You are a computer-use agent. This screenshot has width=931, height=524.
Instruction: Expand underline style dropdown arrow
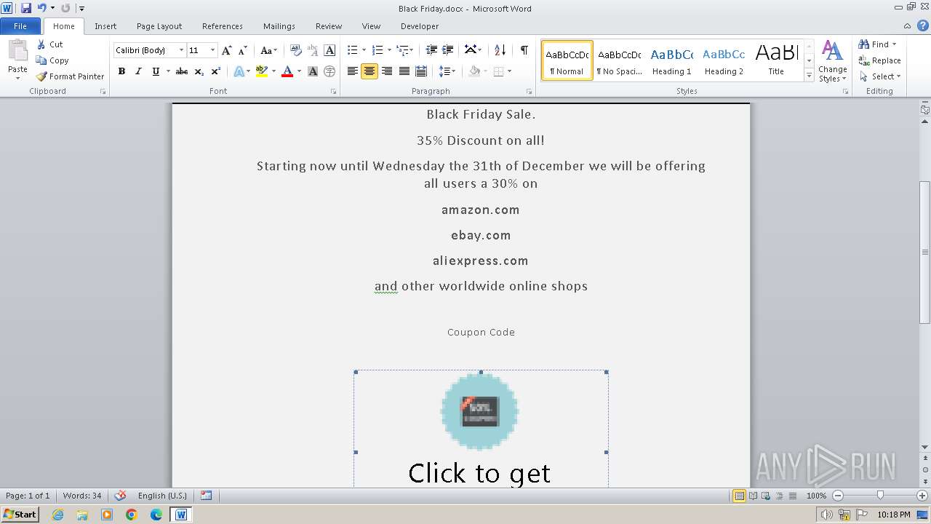tap(168, 71)
